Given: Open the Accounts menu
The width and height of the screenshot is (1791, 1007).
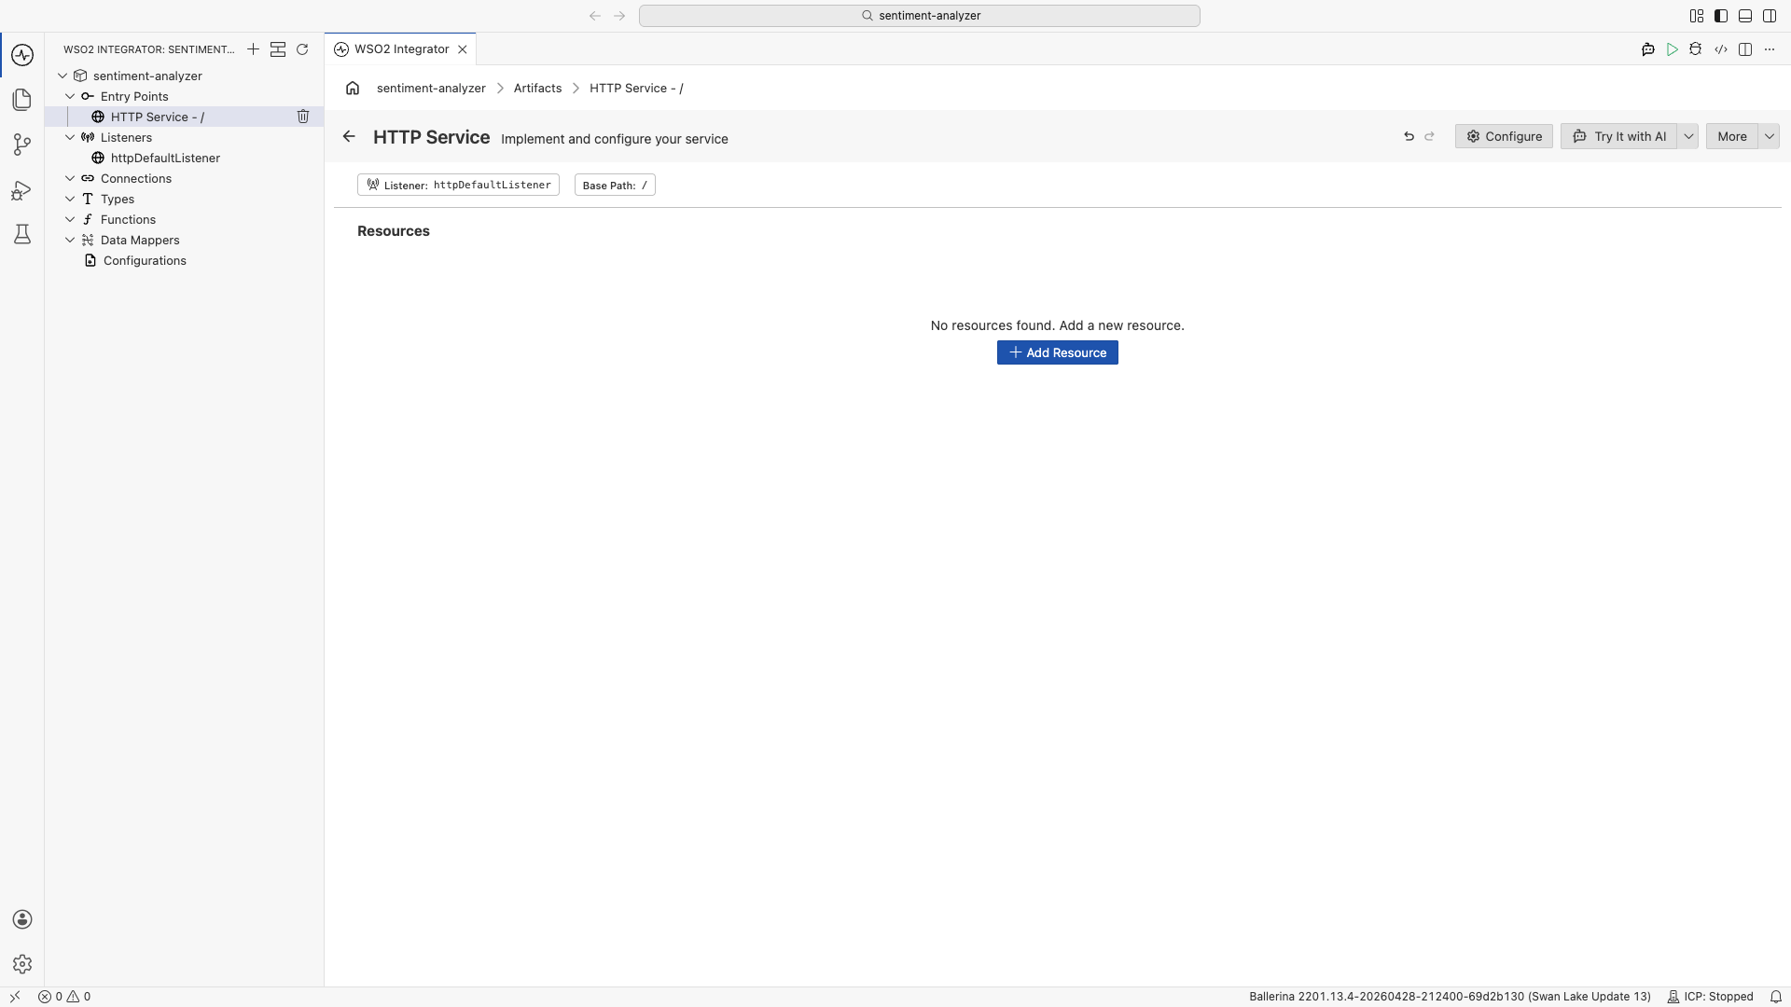Looking at the screenshot, I should point(22,919).
